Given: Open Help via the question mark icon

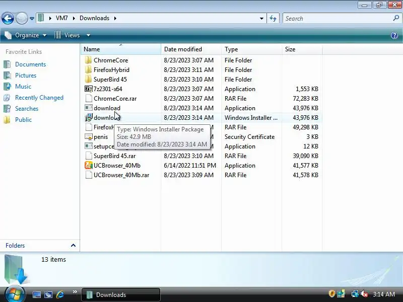Looking at the screenshot, I should pyautogui.click(x=394, y=35).
